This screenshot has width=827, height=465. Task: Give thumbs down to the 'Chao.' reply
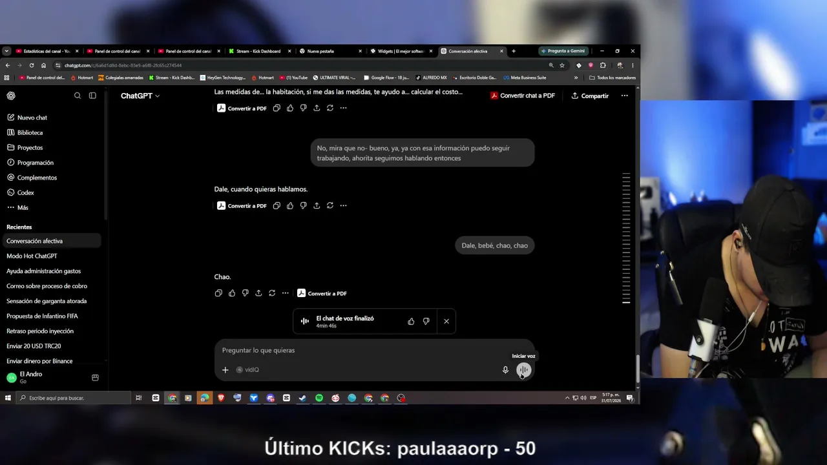(x=245, y=293)
